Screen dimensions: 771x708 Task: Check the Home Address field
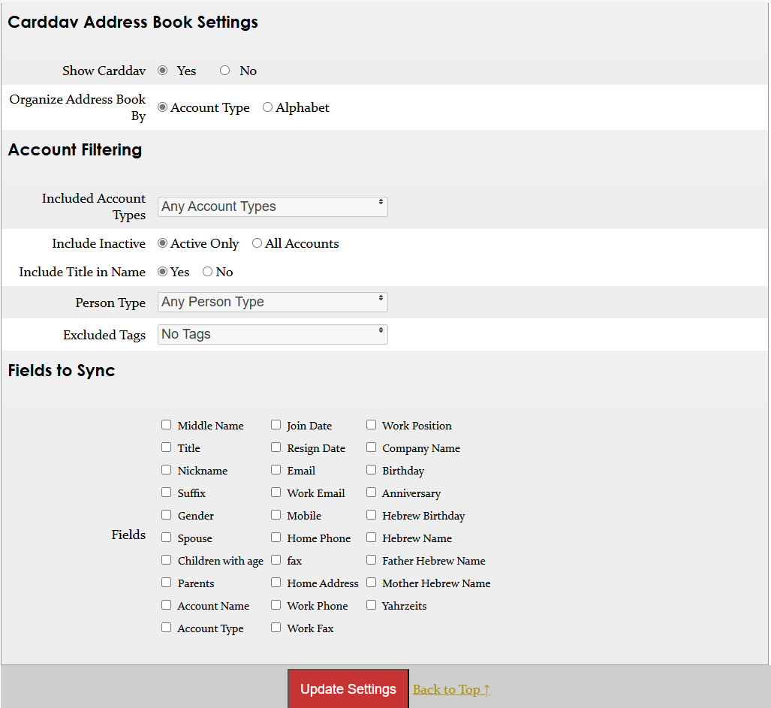[x=276, y=582]
